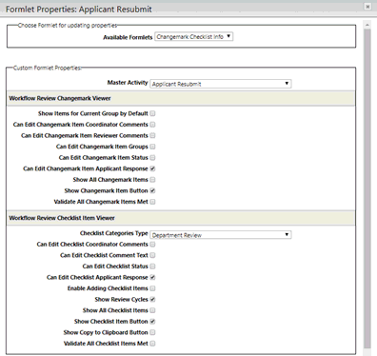Viewport: 377px width, 356px height.
Task: Check Can Edit Checklist Comment Text
Action: (x=152, y=255)
